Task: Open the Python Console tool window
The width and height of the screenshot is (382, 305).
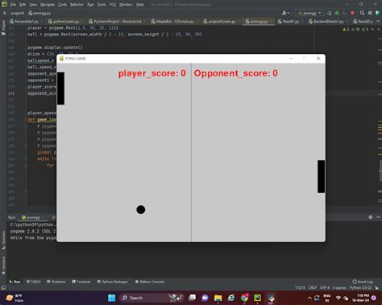Action: [150, 282]
